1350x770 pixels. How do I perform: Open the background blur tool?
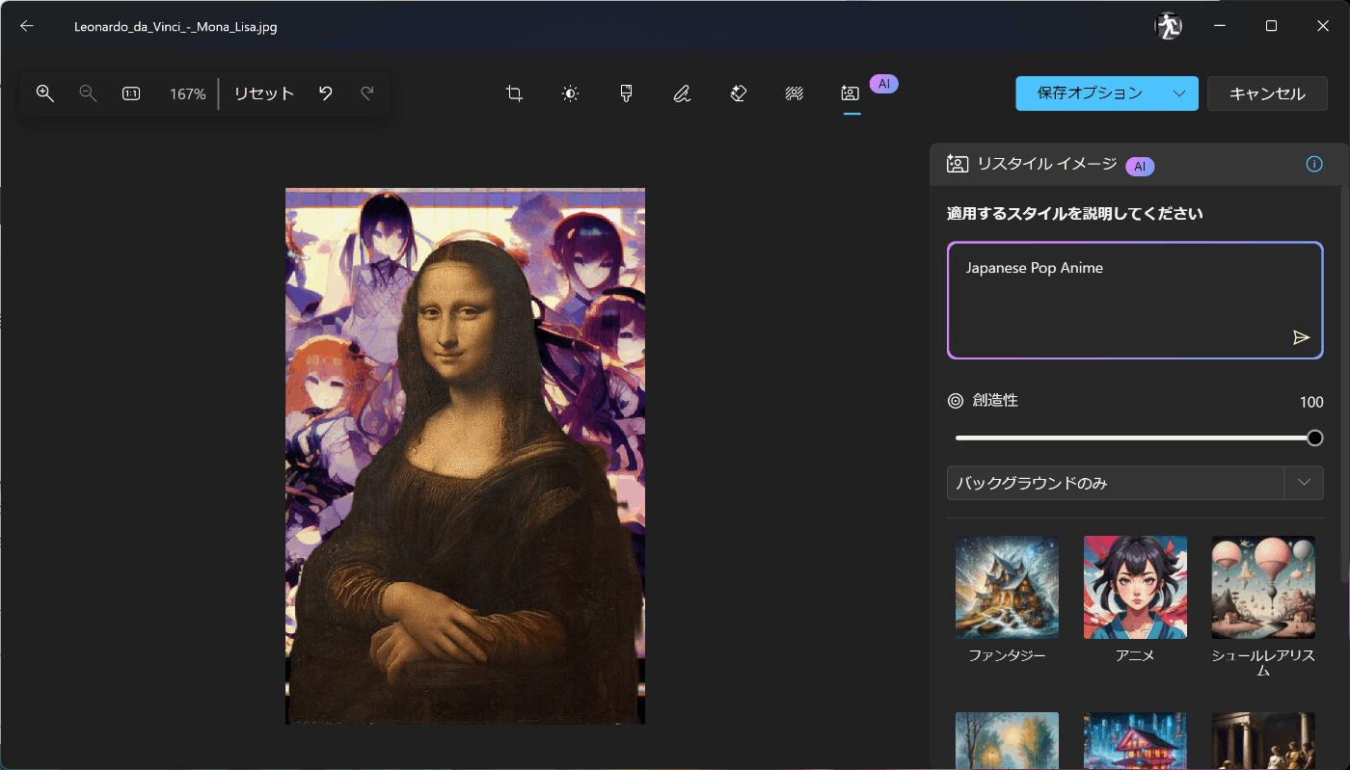click(x=795, y=93)
